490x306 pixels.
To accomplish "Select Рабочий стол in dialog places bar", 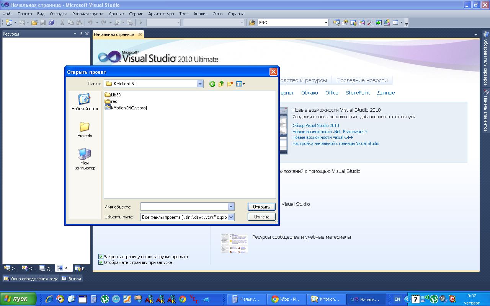I will coord(85,102).
